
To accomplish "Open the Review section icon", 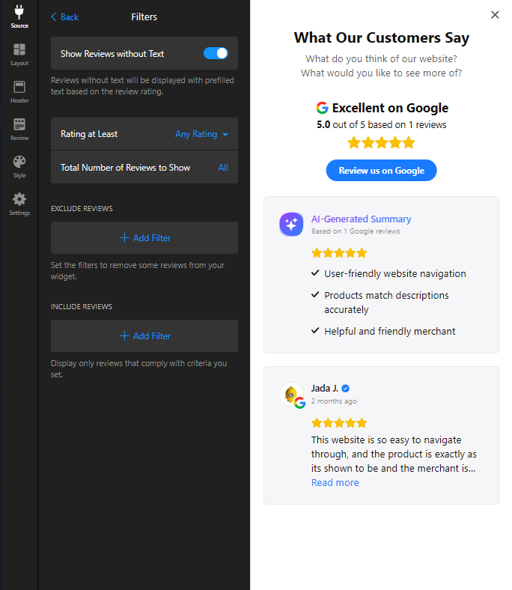I will tap(19, 124).
